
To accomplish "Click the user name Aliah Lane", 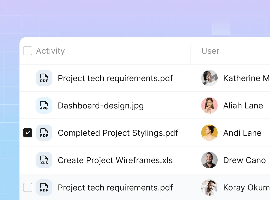I will [x=243, y=105].
